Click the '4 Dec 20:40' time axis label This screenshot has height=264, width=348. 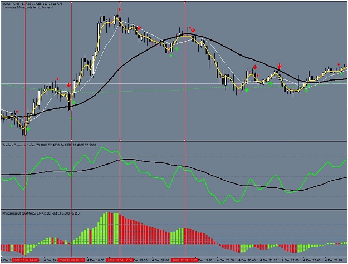[x=247, y=260]
